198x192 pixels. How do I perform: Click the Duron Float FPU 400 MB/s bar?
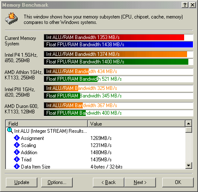point(119,113)
